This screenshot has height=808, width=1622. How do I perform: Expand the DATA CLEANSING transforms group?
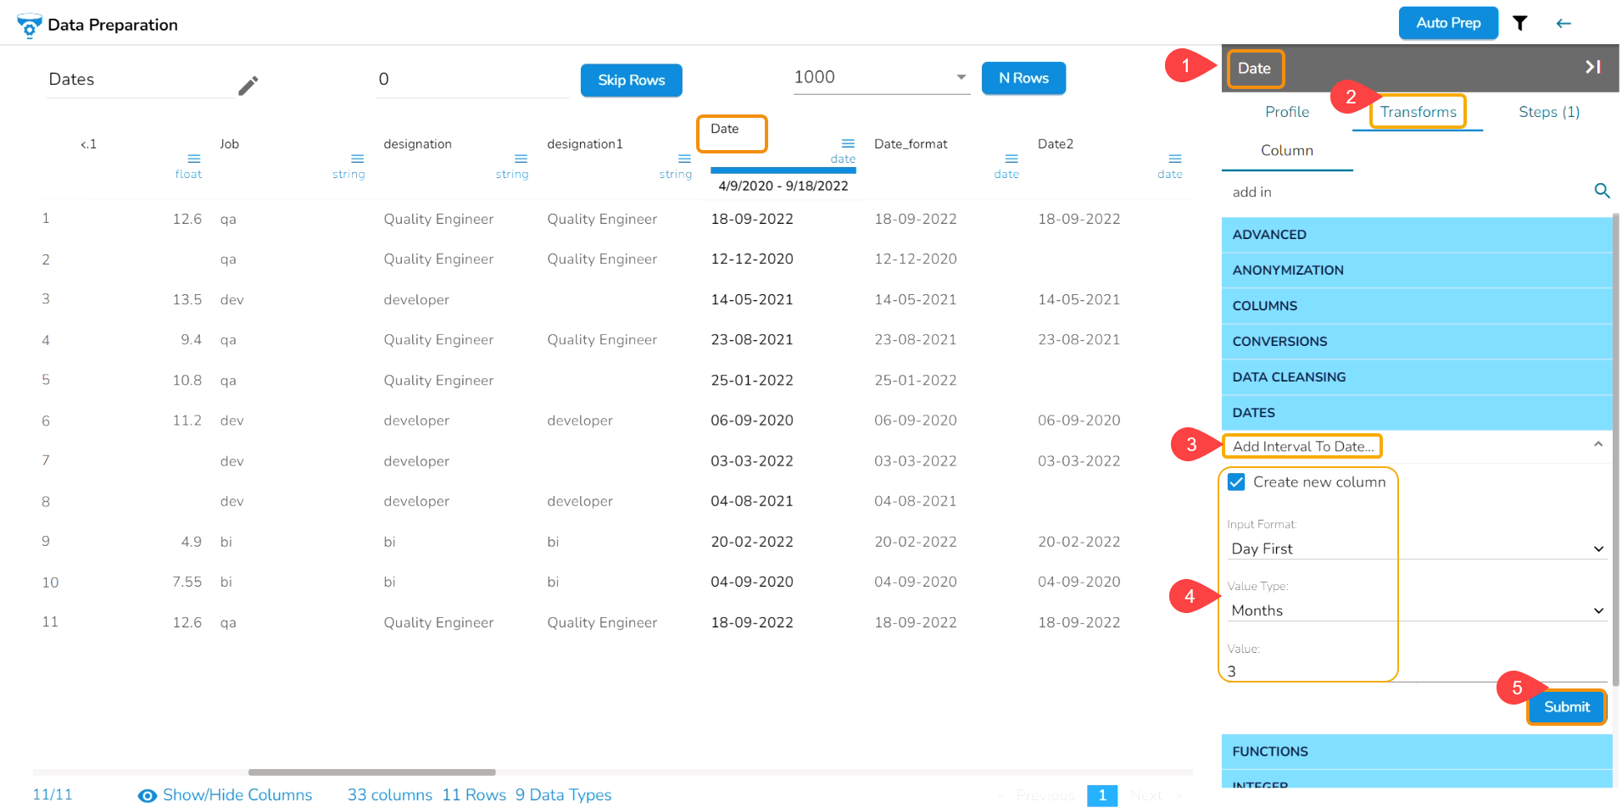coord(1417,377)
